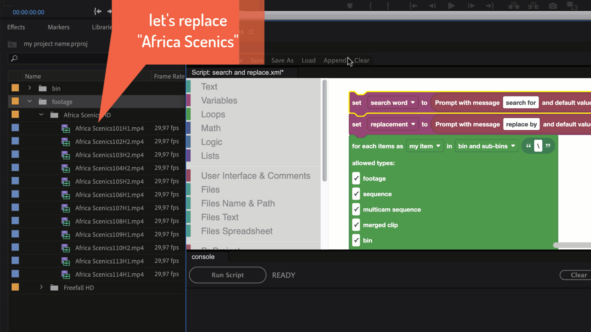Go to Out point in monitor
Screen dimensions: 591x332
coord(490,6)
